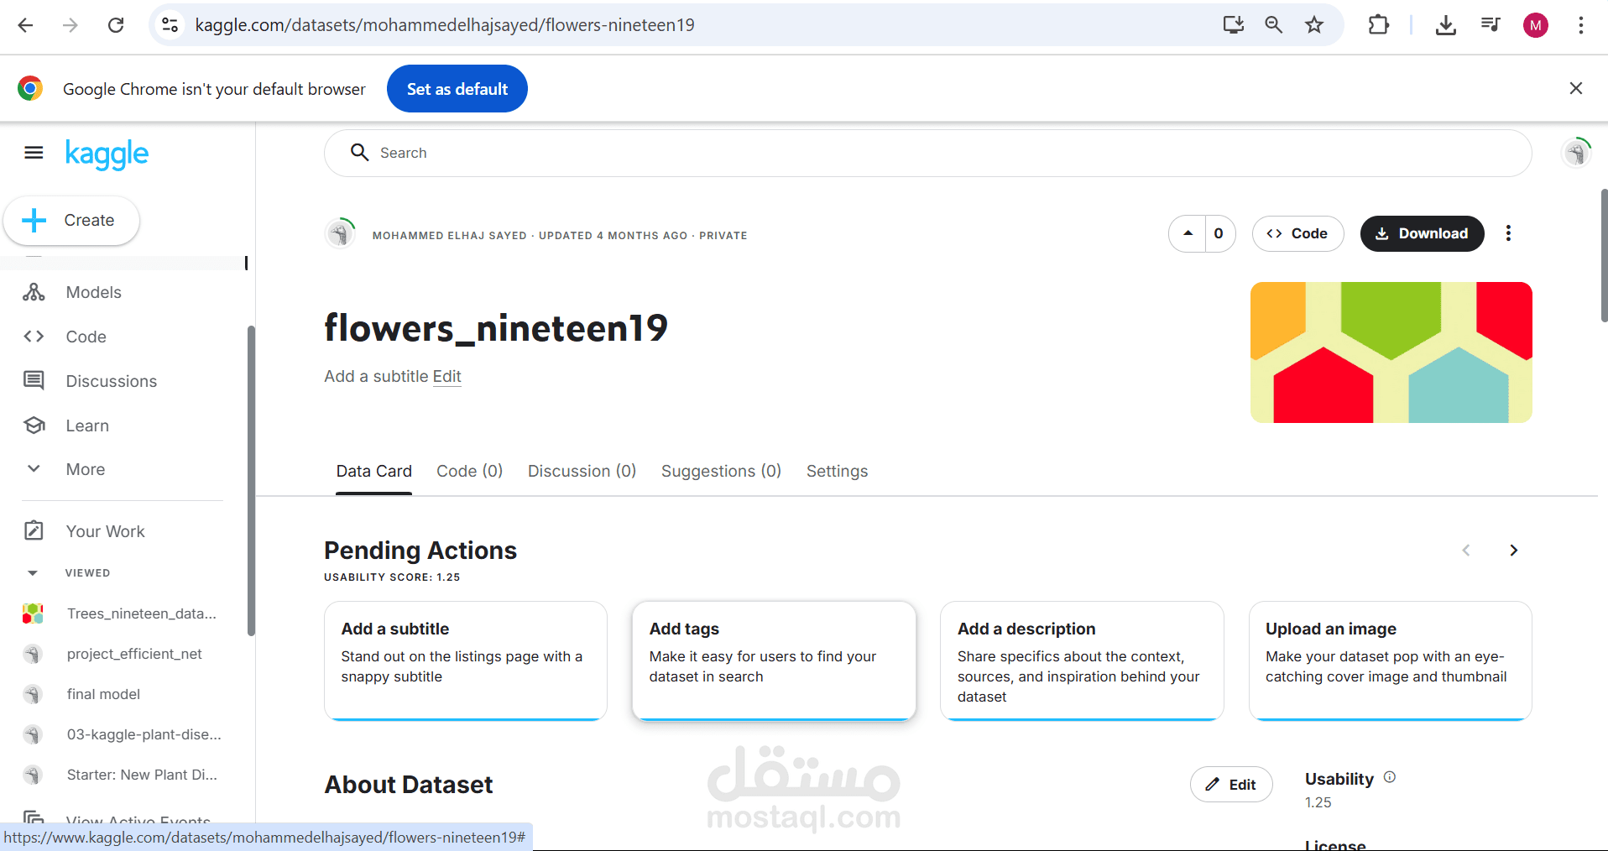This screenshot has width=1608, height=851.
Task: Click the site information icon in address bar
Action: pos(170,25)
